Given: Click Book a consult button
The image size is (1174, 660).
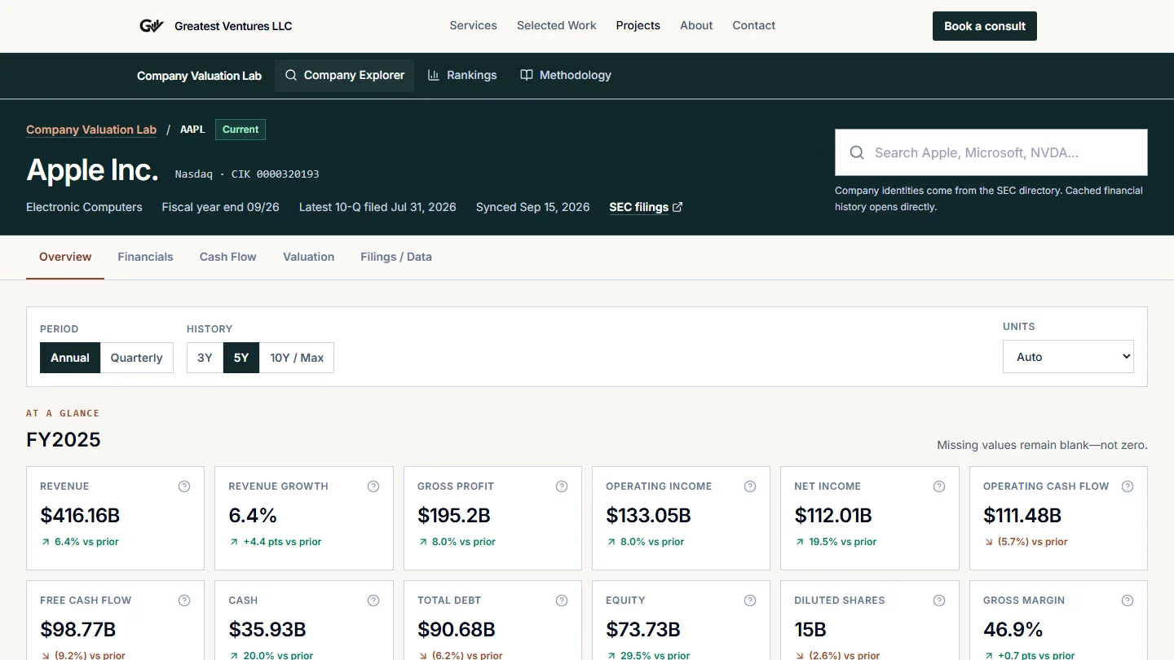Looking at the screenshot, I should click(985, 26).
